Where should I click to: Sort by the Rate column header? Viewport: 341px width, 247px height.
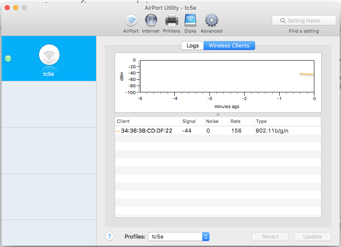(242, 121)
